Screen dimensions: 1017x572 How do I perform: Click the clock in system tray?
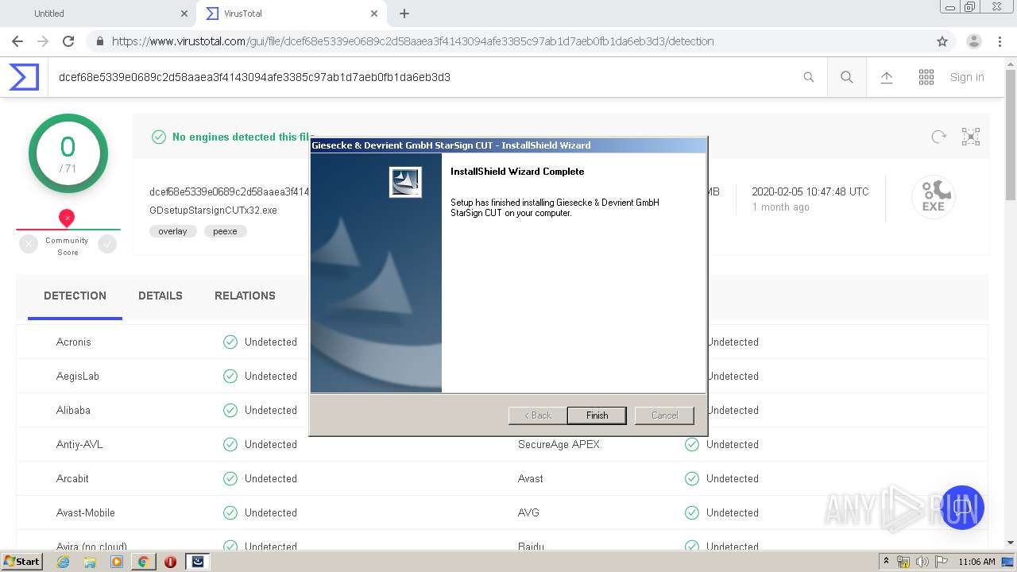[x=976, y=562]
